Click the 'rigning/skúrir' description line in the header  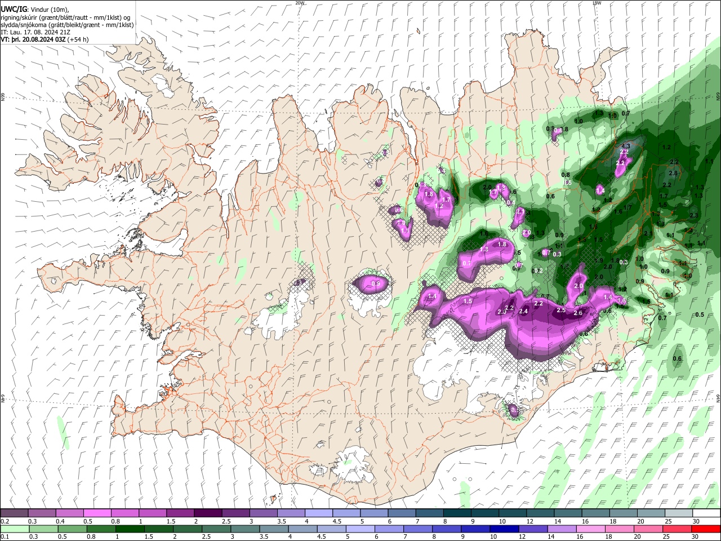65,17
